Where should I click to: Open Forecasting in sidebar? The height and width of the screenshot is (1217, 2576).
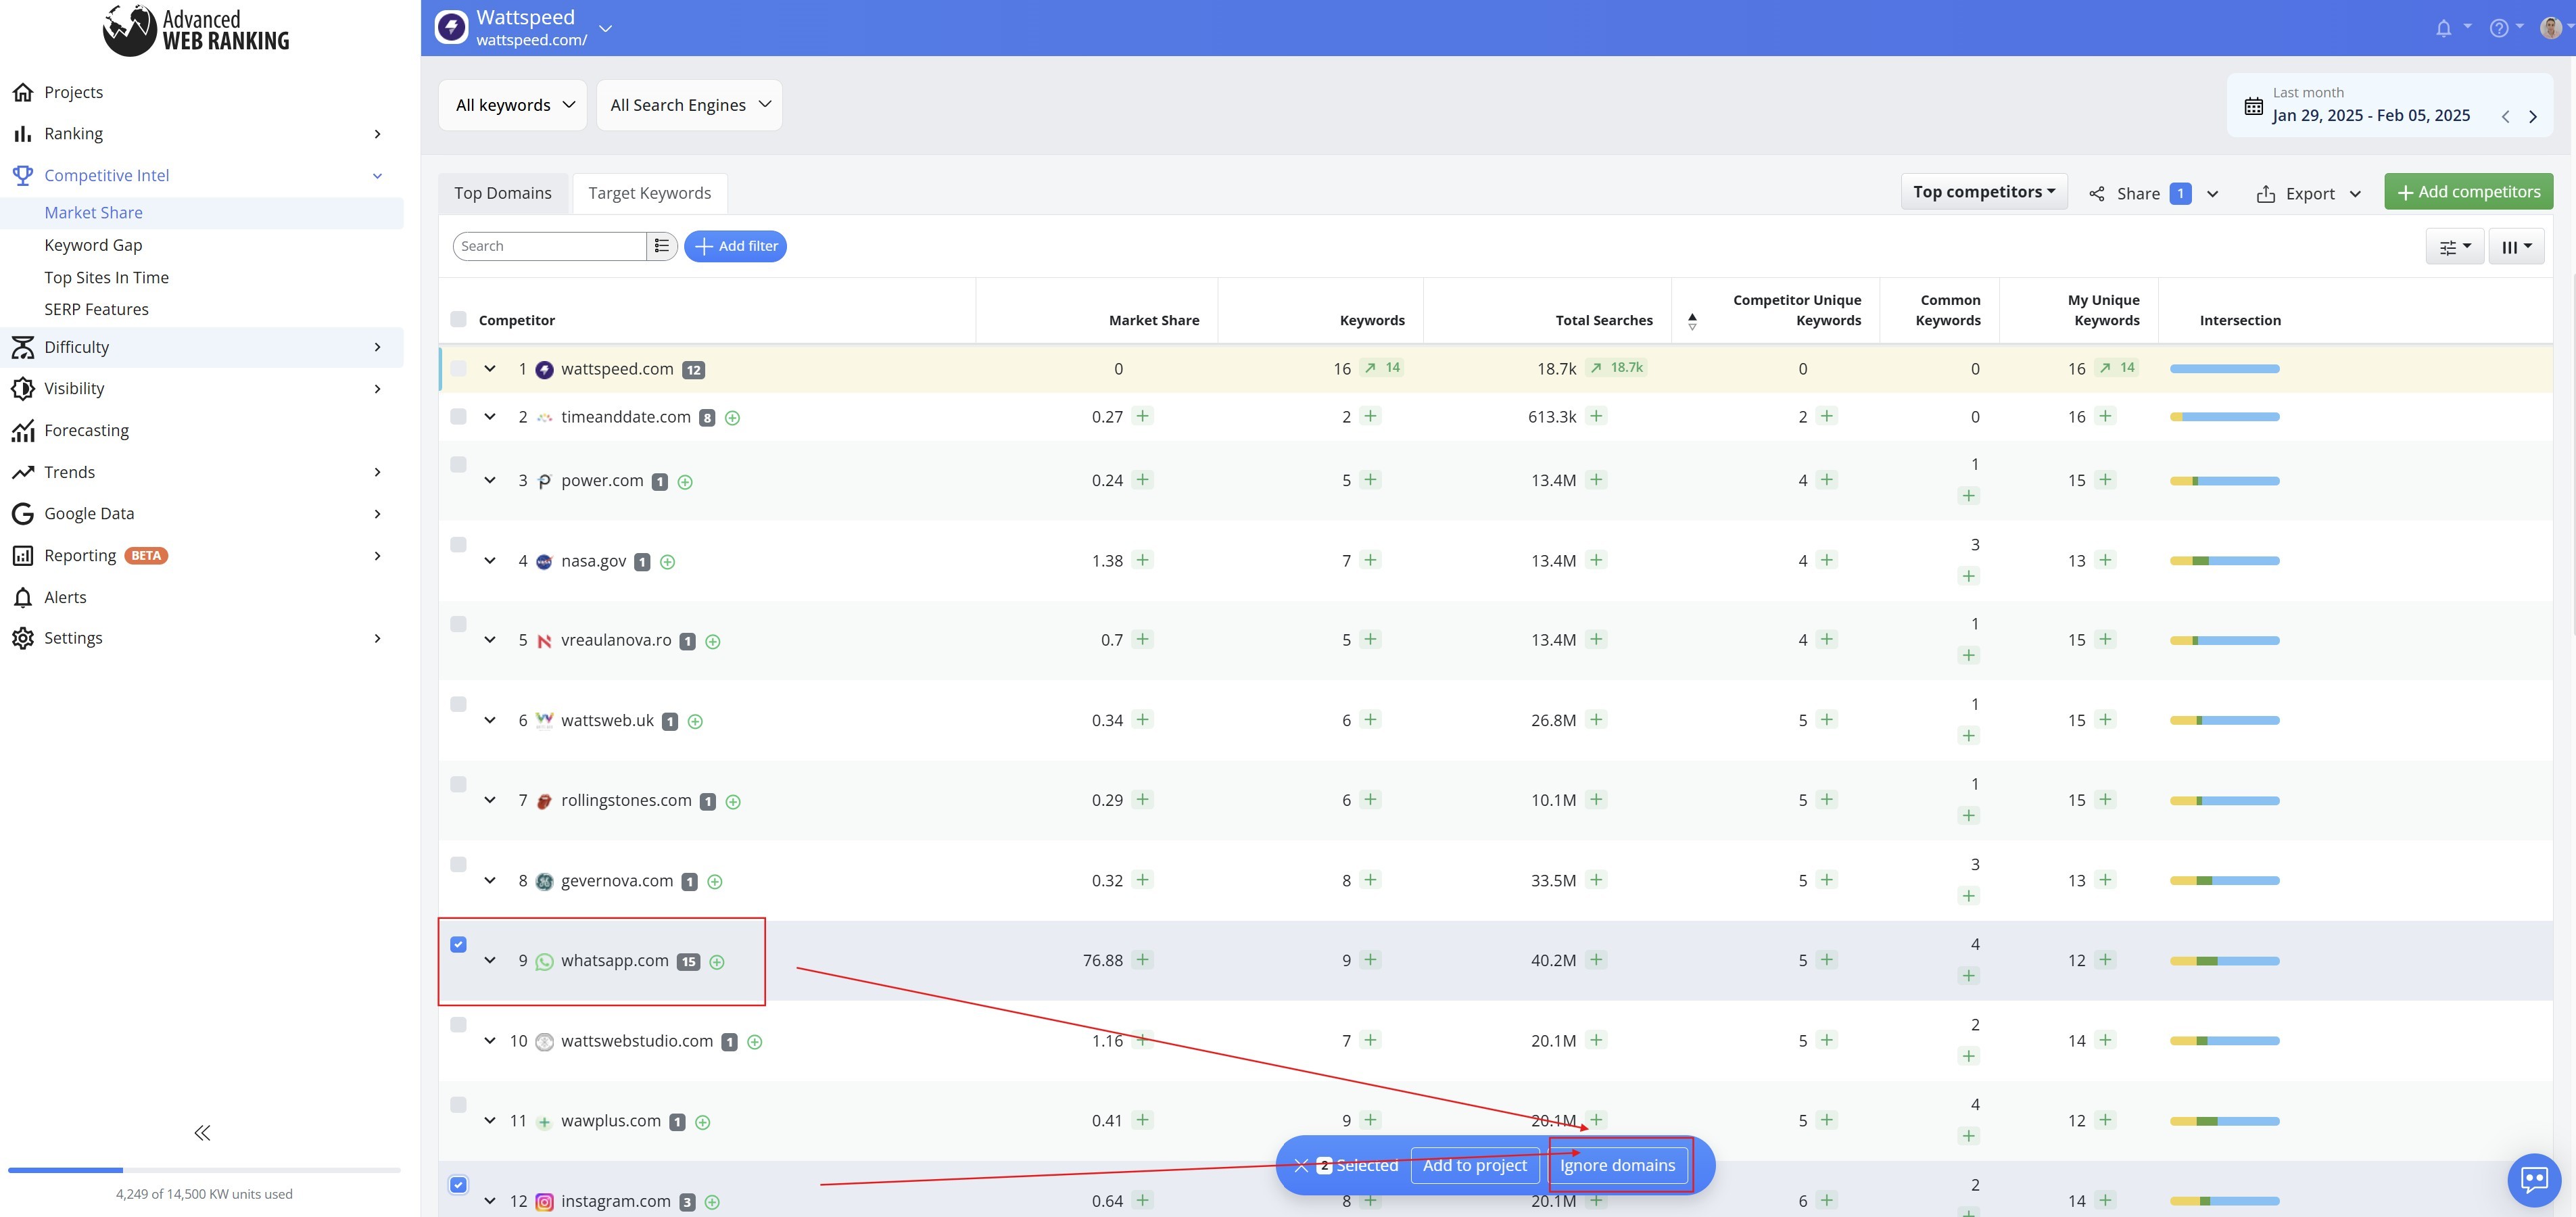click(x=86, y=430)
